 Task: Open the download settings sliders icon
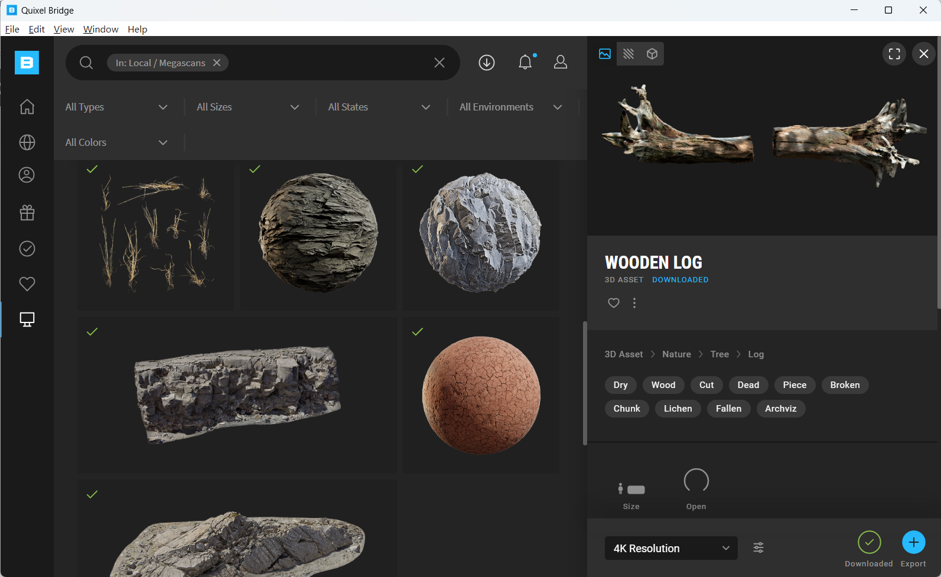pos(758,548)
